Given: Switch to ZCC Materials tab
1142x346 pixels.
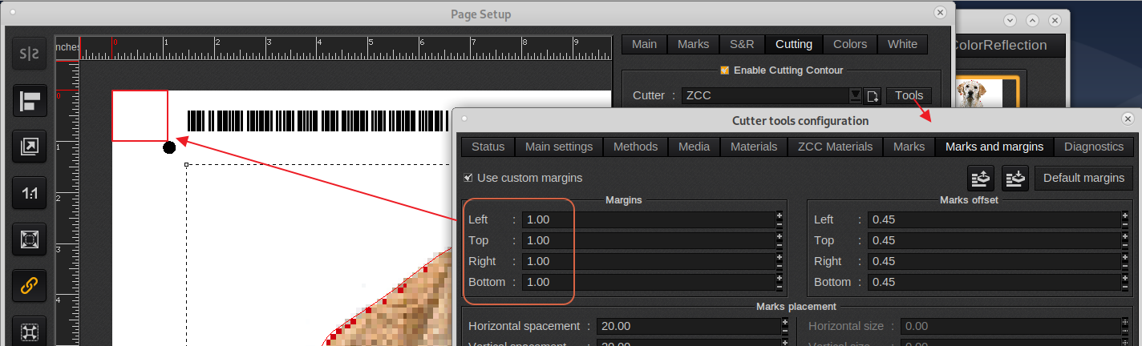Looking at the screenshot, I should [835, 147].
